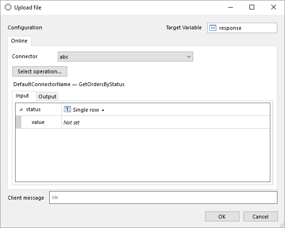The image size is (285, 228).
Task: Select the value row label
Action: pos(38,122)
